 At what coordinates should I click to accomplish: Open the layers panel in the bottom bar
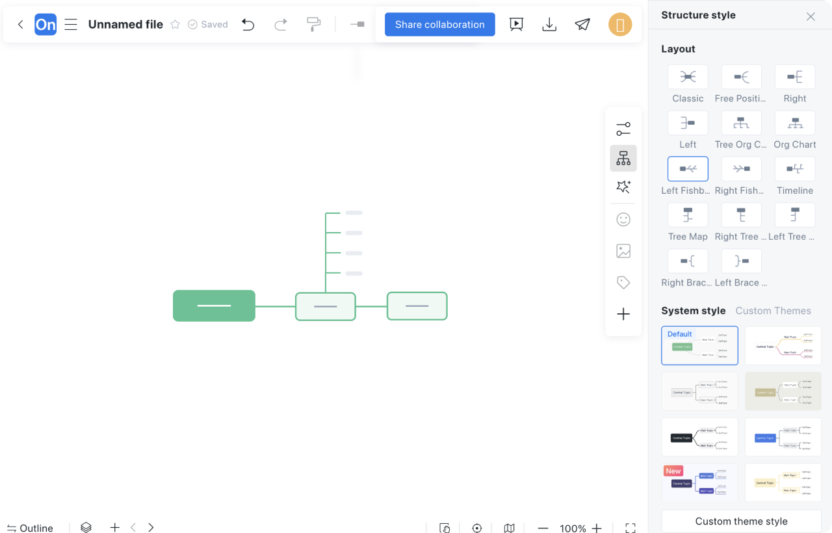pos(86,528)
